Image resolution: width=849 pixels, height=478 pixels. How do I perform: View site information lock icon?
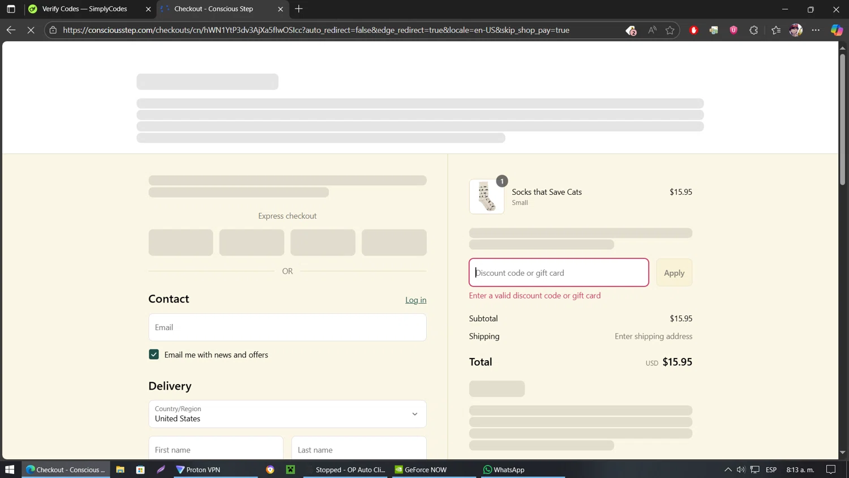53,30
